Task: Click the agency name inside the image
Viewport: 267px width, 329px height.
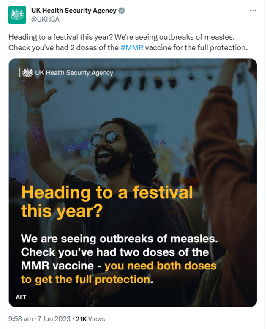Action: point(74,73)
